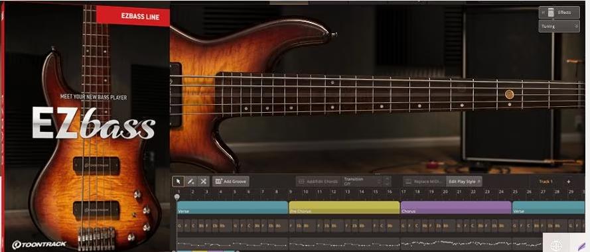Open the Effects panel button

coord(559,13)
